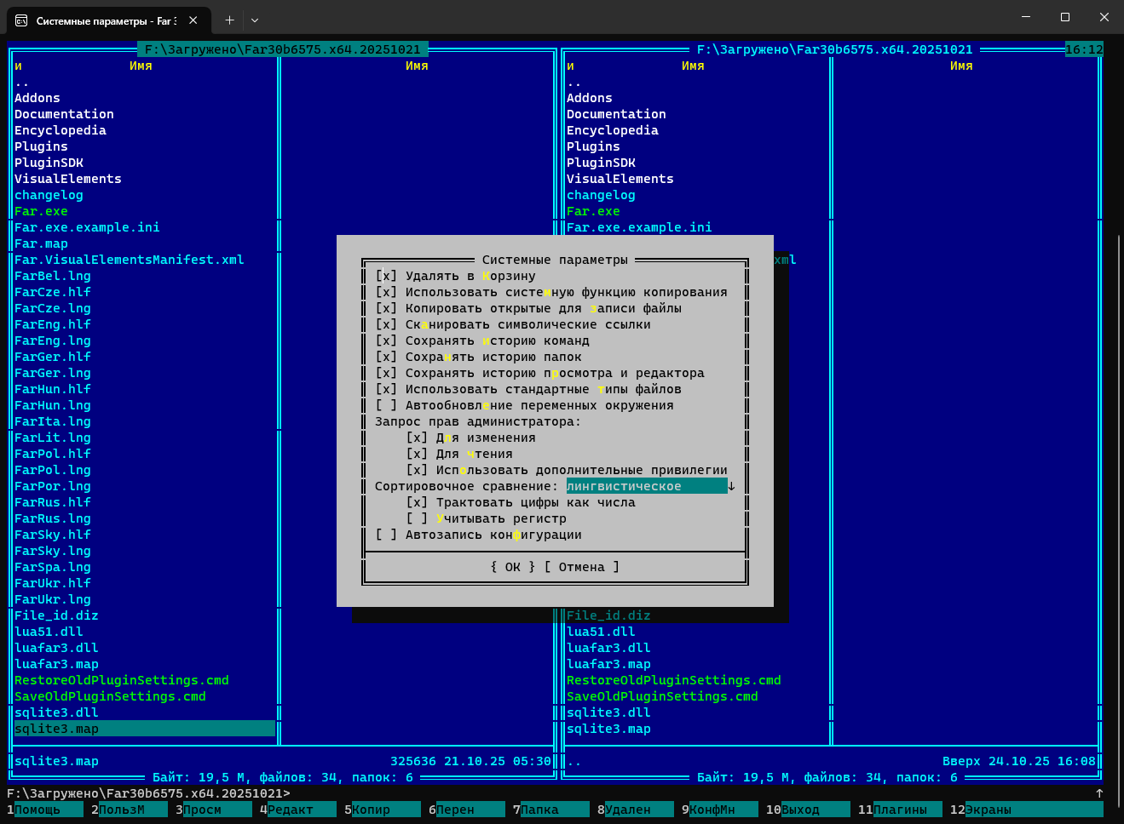Click the dropdown arrow beside лингвистическое
The image size is (1124, 824).
click(x=731, y=486)
